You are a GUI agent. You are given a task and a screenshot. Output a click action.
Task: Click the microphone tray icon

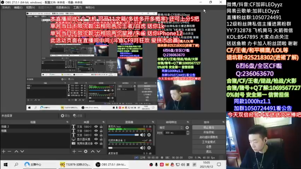(157, 164)
